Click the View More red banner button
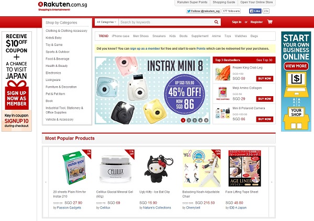The height and width of the screenshot is (221, 314). (x=296, y=66)
